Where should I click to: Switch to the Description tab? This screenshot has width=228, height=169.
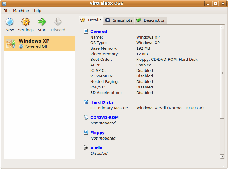(151, 20)
